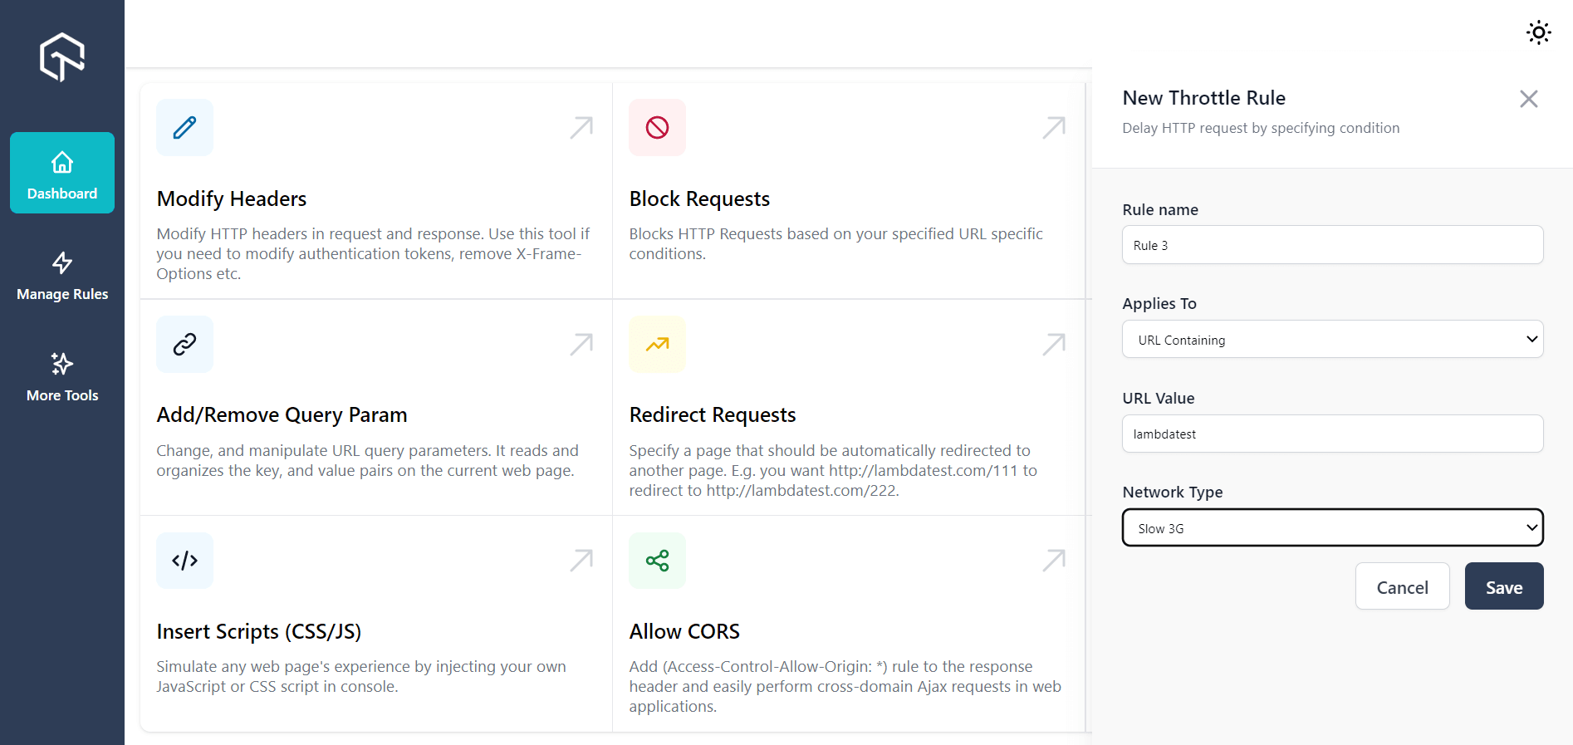Screen dimensions: 1573x745
Task: Close the New Throttle Rule panel
Action: pyautogui.click(x=1528, y=99)
